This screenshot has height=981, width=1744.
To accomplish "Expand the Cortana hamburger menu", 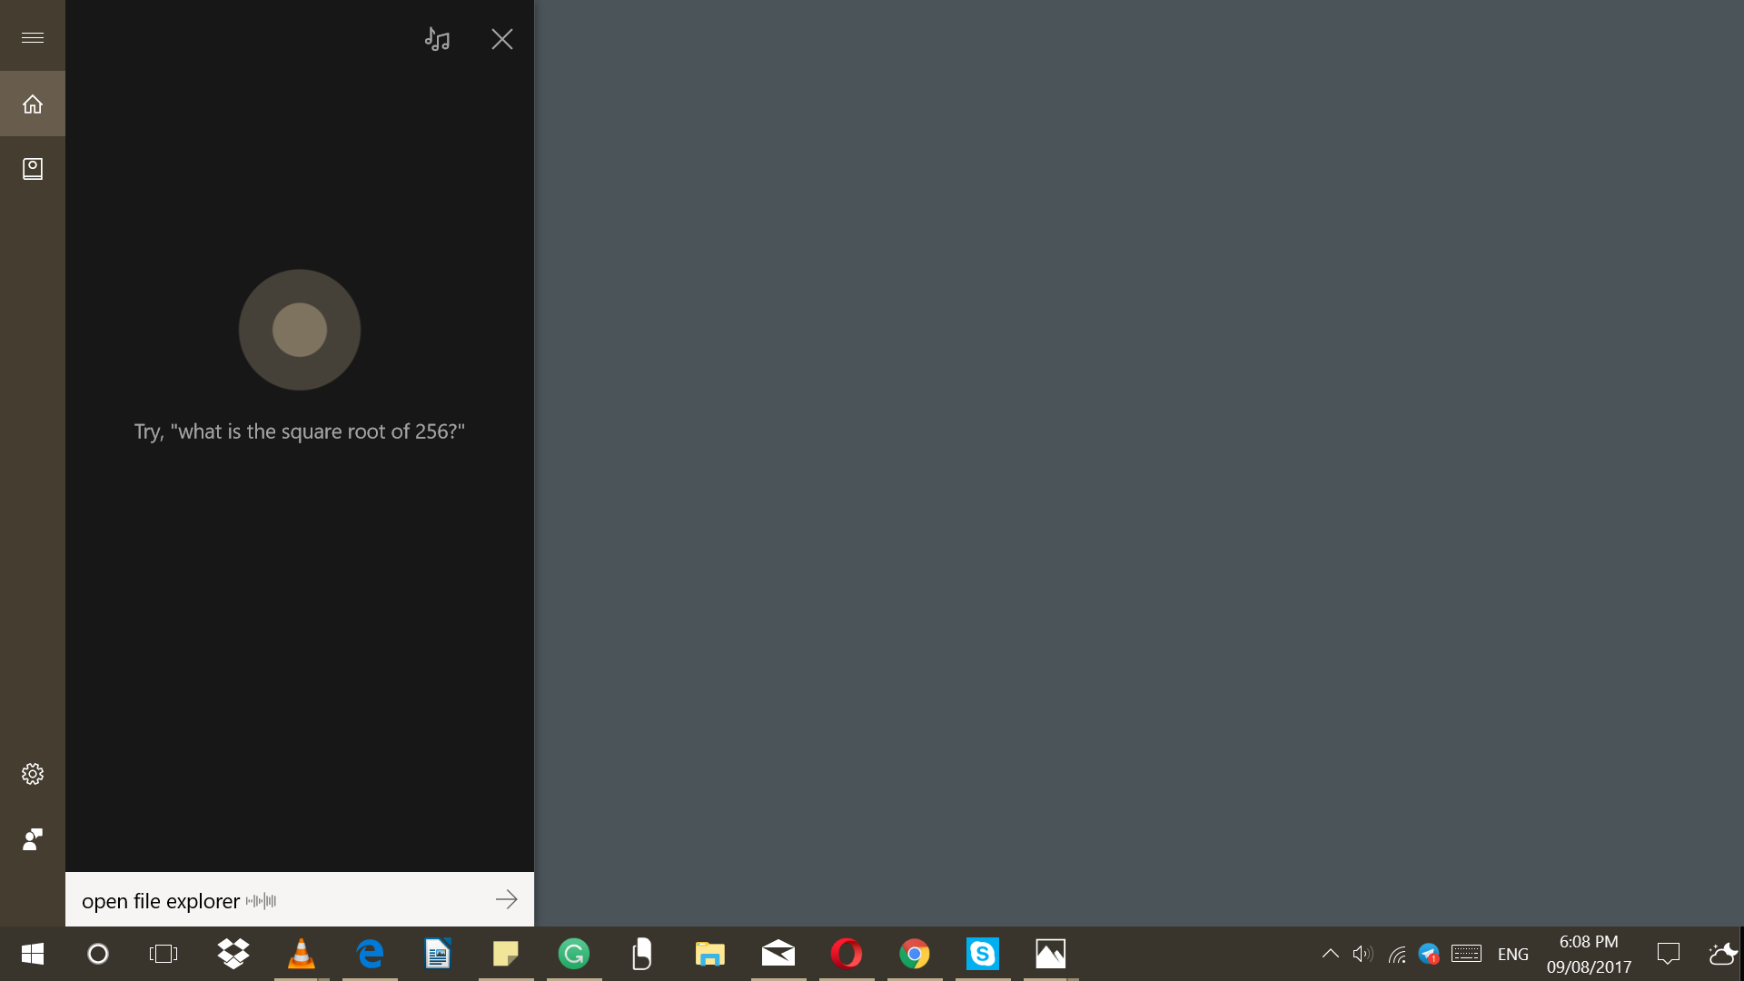I will coord(33,37).
